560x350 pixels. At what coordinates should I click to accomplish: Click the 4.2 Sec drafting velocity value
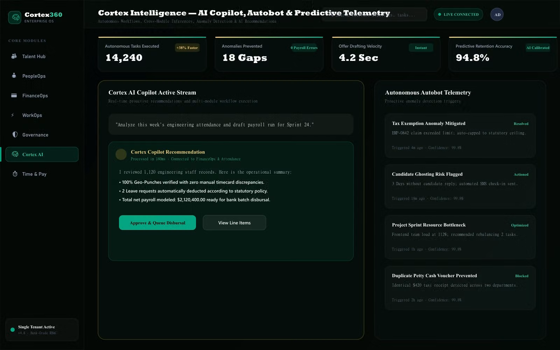358,58
